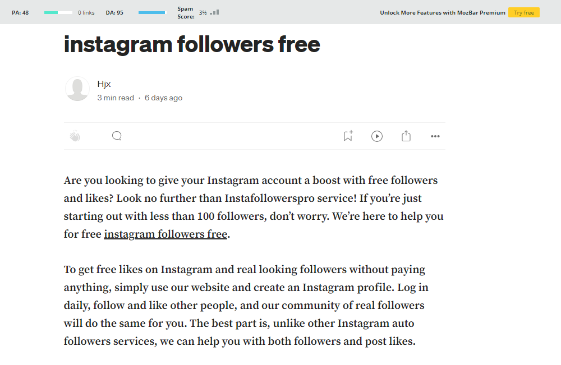Clap for this article

coord(75,136)
